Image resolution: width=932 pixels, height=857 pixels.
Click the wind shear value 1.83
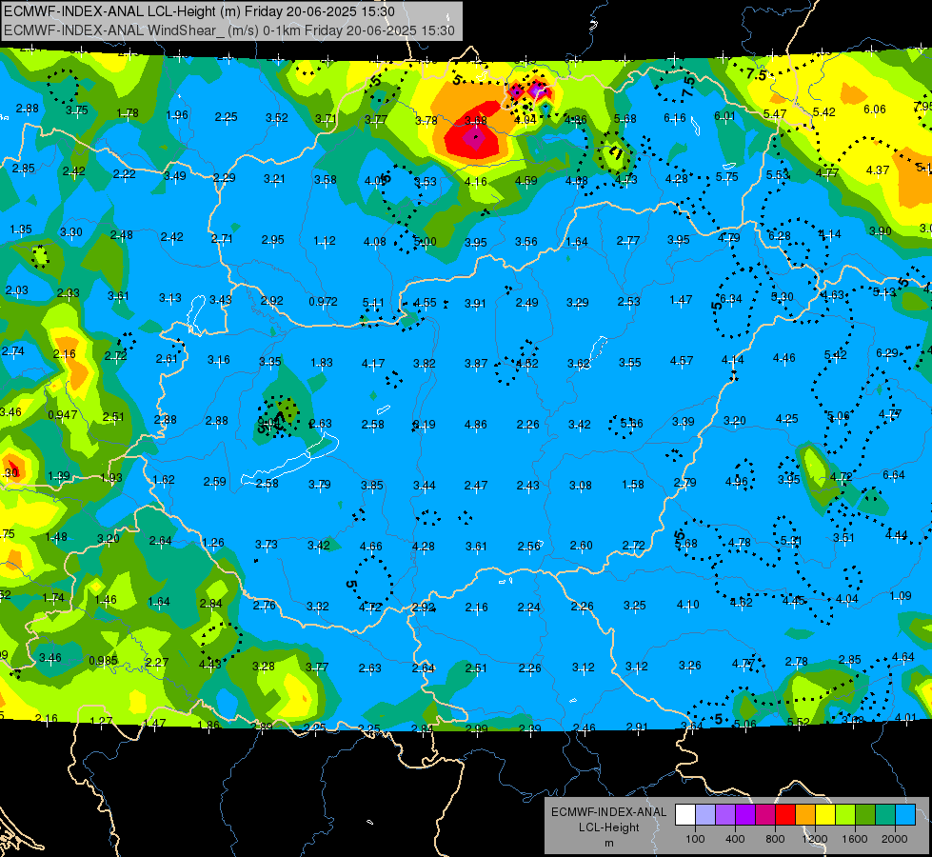coord(322,363)
